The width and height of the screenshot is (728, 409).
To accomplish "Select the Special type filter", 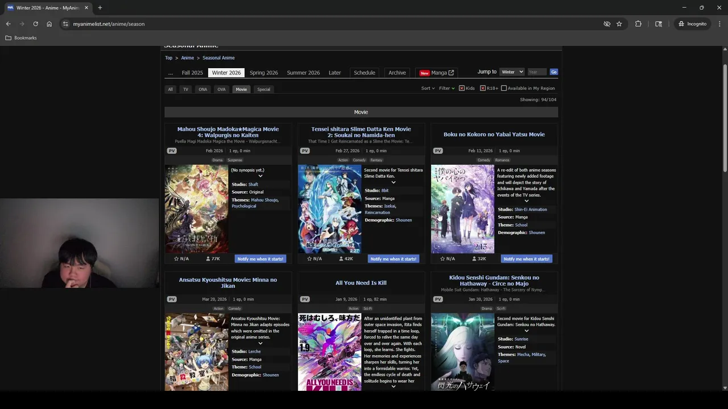I will (263, 89).
